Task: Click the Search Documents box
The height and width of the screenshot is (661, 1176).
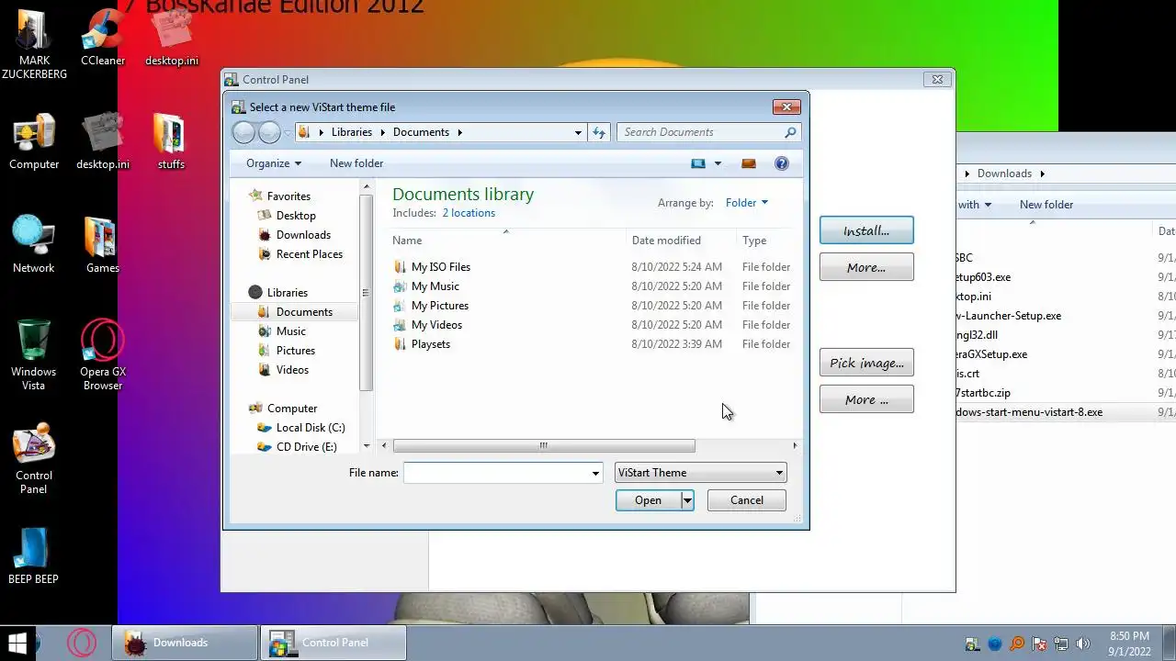Action: click(700, 132)
